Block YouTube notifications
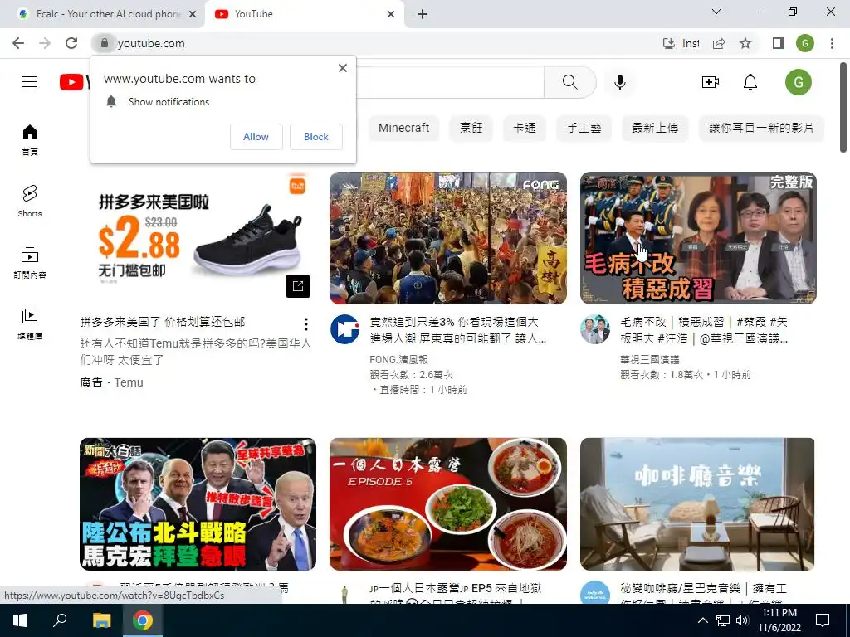 [316, 137]
